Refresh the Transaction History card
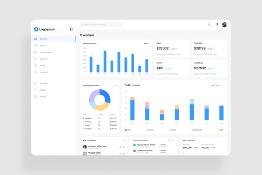The image size is (262, 175). pyautogui.click(x=169, y=140)
